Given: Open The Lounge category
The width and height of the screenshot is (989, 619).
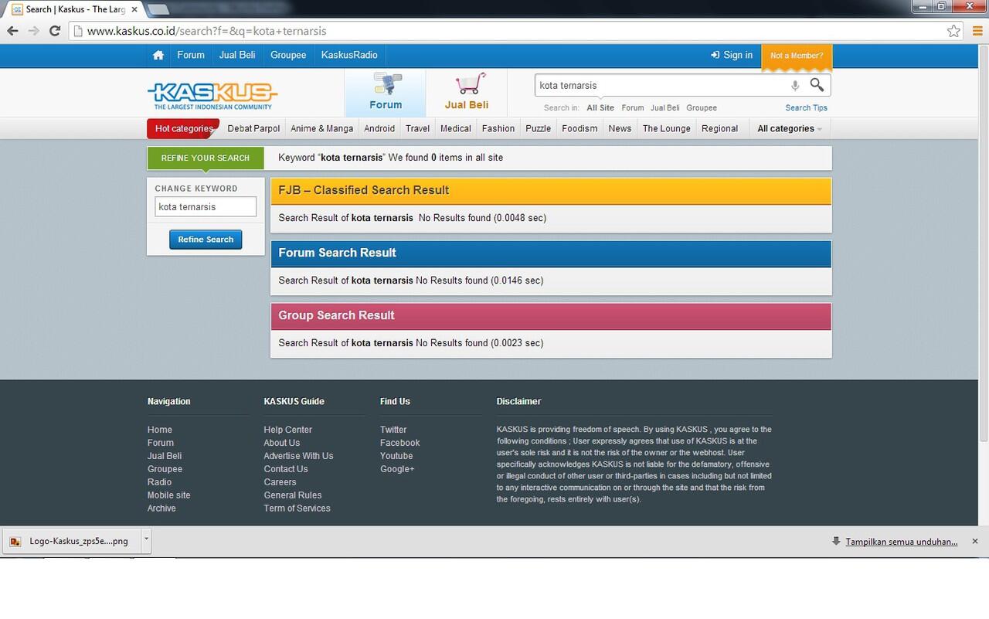Looking at the screenshot, I should pyautogui.click(x=667, y=128).
